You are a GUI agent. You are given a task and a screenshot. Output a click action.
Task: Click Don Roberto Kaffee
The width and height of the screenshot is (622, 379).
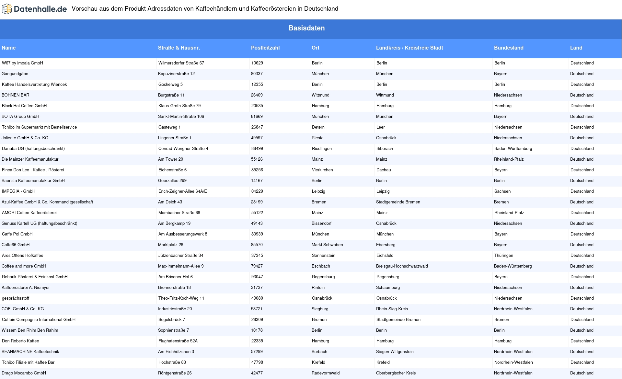click(20, 341)
